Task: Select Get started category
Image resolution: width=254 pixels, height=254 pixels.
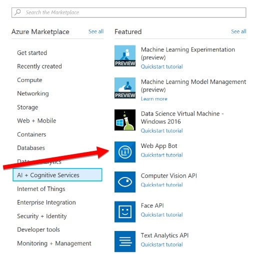Action: [x=32, y=53]
